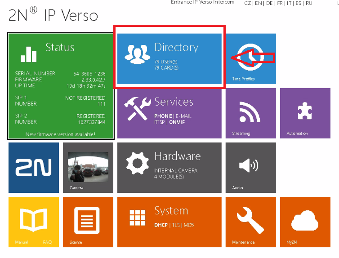Open DHCP under System
This screenshot has height=258, width=339.
tap(161, 225)
